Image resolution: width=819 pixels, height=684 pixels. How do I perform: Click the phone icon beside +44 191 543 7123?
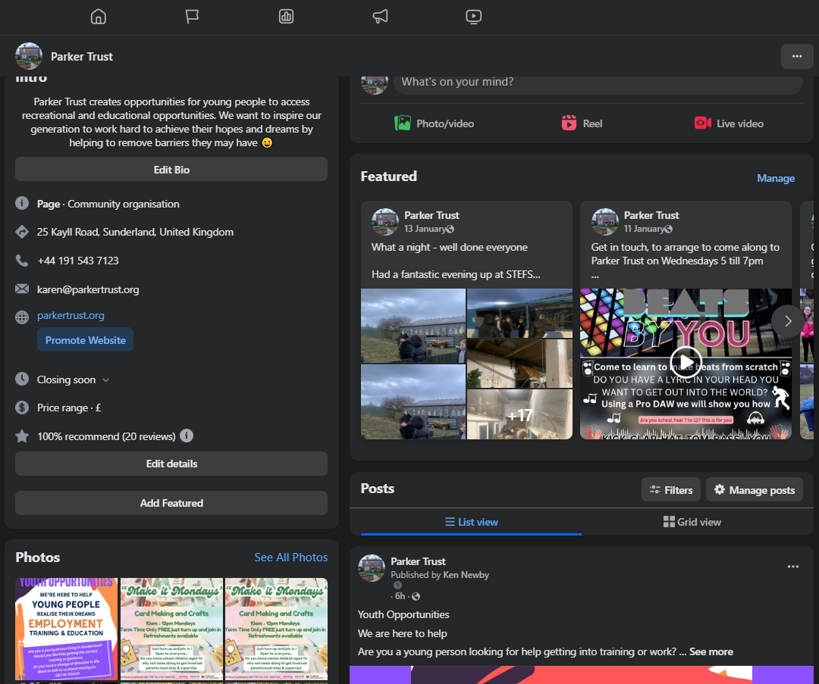(x=22, y=261)
